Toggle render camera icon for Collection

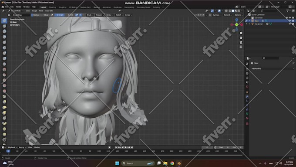coord(293,17)
